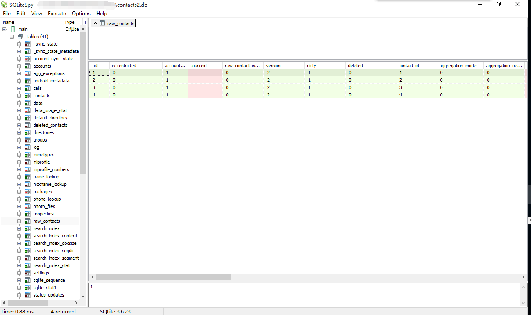Click the version column header
Image resolution: width=531 pixels, height=315 pixels.
[x=284, y=66]
